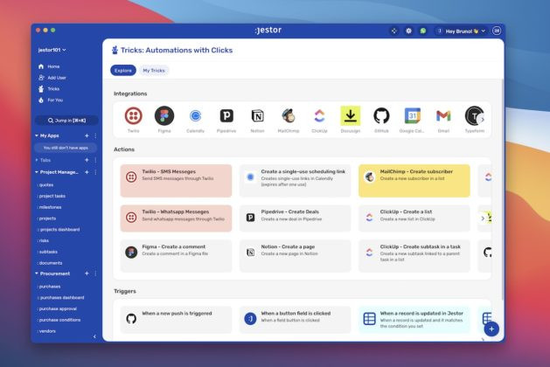Open My Apps options menu dots
This screenshot has height=367, width=550.
click(95, 135)
